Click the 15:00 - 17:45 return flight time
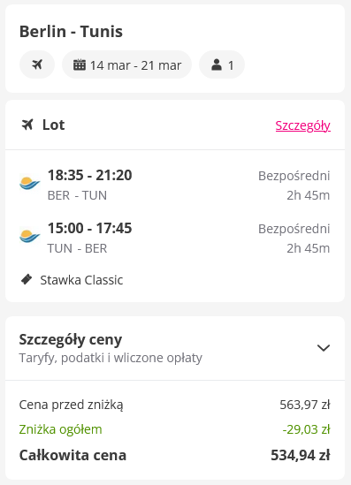351x485 pixels. [90, 228]
